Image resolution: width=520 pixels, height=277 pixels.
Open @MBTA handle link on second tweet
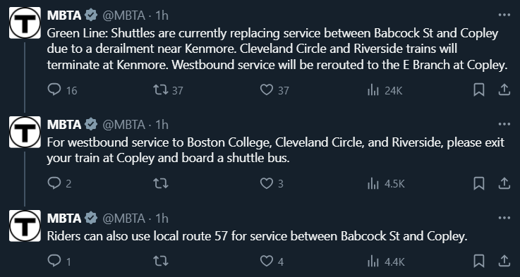[123, 125]
